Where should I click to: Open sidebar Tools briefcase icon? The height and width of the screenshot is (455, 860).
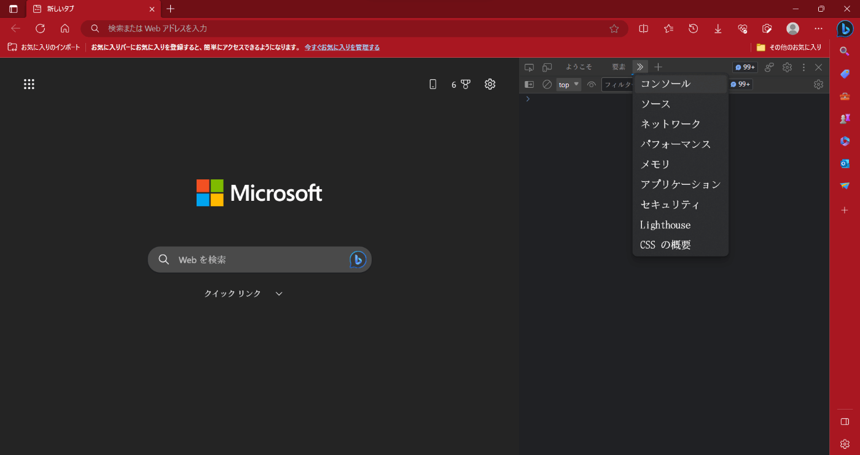pyautogui.click(x=845, y=96)
